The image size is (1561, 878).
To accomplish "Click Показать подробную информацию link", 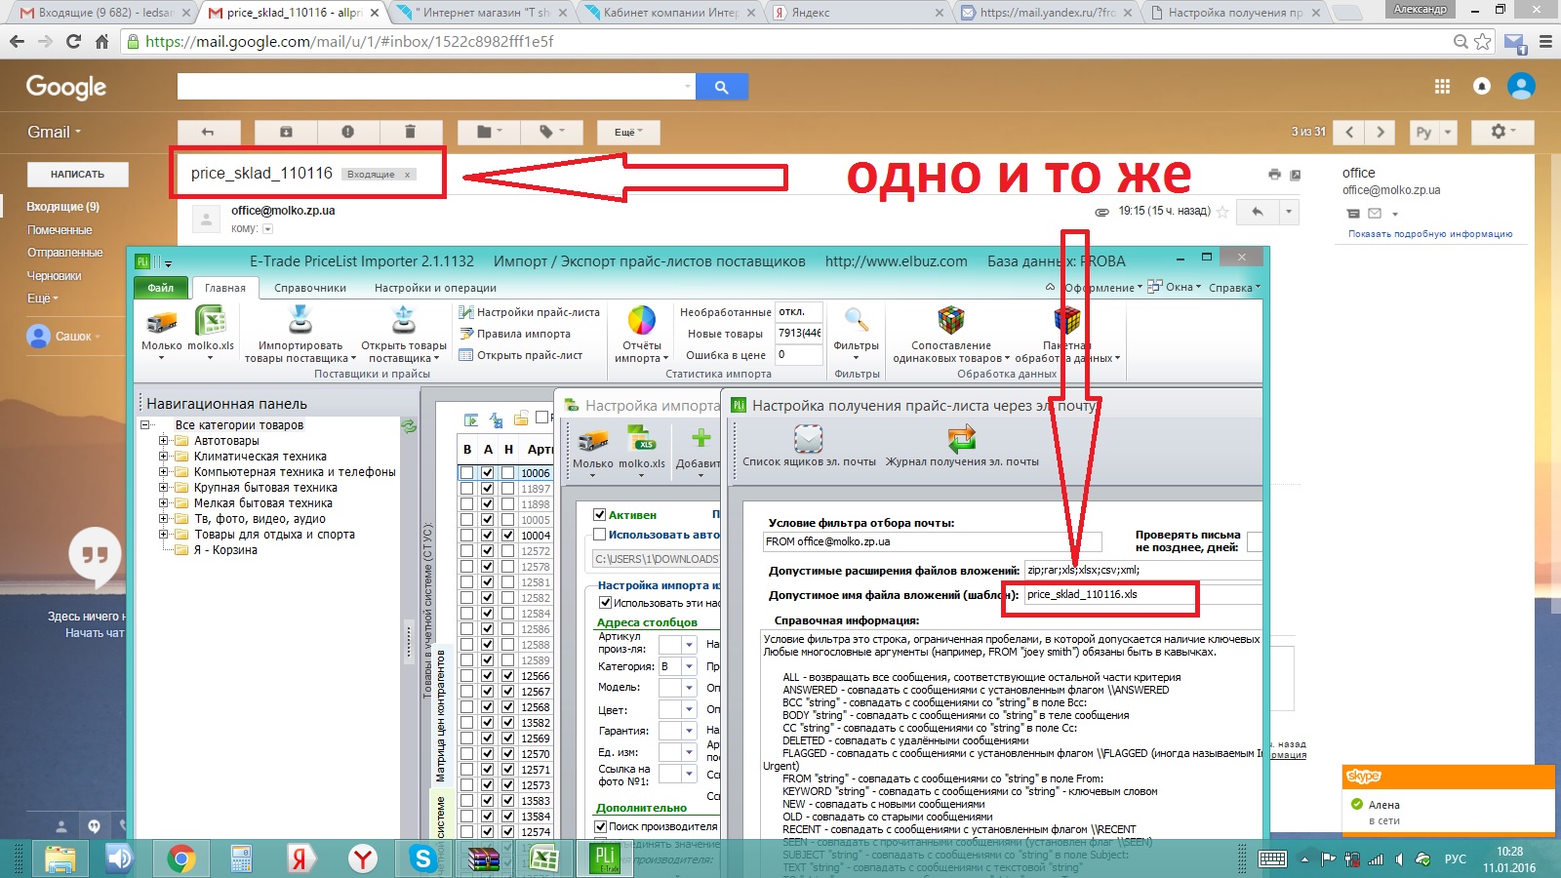I will pyautogui.click(x=1429, y=234).
